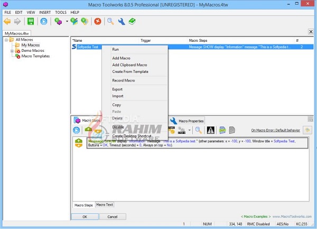
Task: Click the add macro with pencil icon
Action: [74, 22]
